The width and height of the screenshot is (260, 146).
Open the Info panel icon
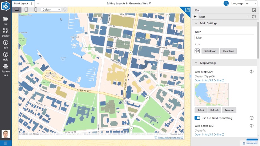6,44
